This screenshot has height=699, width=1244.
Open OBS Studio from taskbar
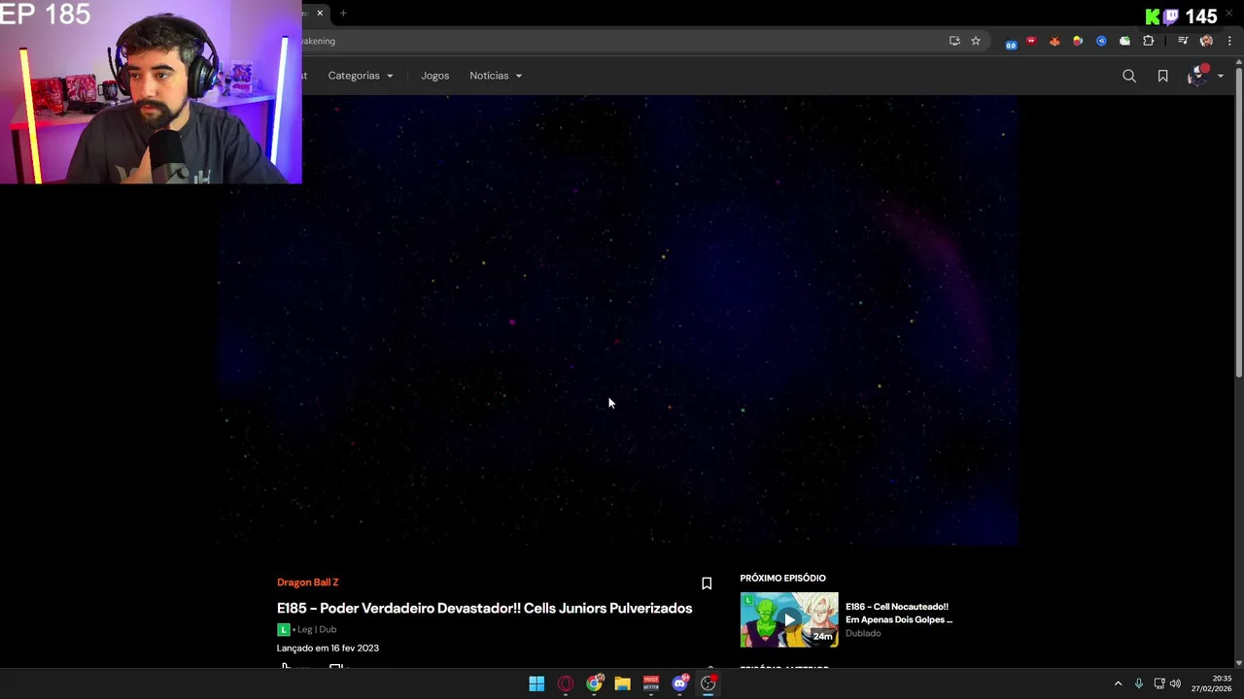pos(708,683)
